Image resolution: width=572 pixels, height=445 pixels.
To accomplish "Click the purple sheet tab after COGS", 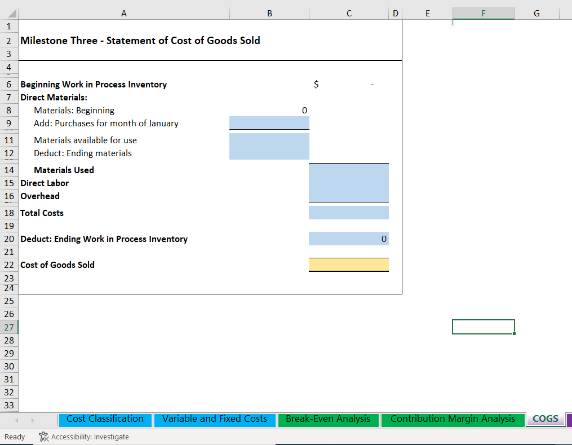I will point(569,419).
